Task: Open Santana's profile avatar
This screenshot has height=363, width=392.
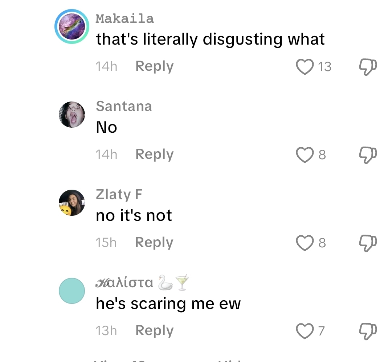Action: coord(72,115)
